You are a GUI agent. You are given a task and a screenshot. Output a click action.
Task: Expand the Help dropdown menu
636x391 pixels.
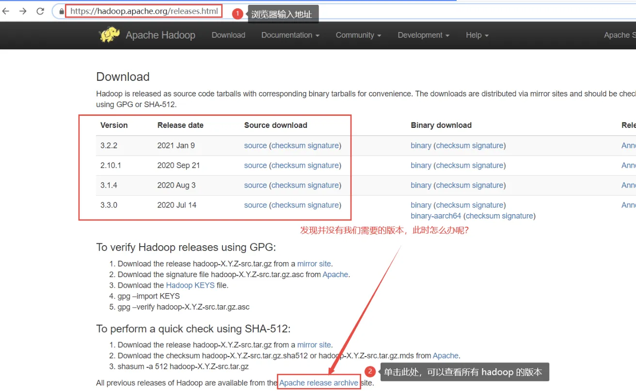point(477,35)
